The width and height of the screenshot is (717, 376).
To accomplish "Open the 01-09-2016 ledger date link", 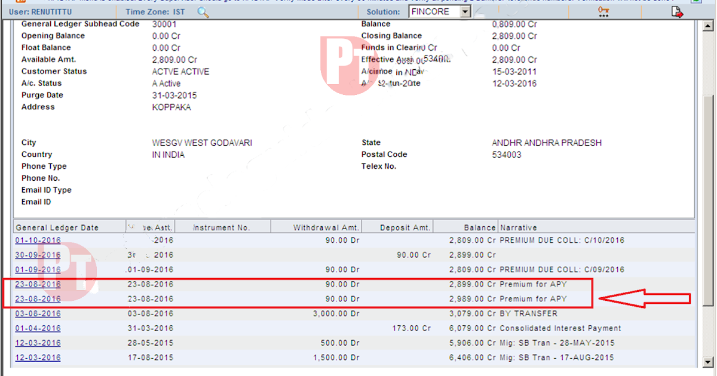I will click(38, 269).
